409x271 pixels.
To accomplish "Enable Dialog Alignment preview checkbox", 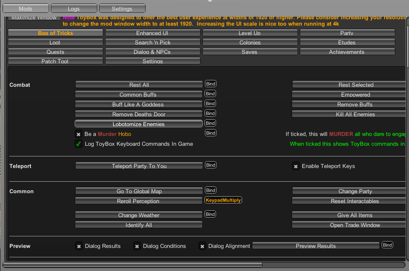I will 202,246.
